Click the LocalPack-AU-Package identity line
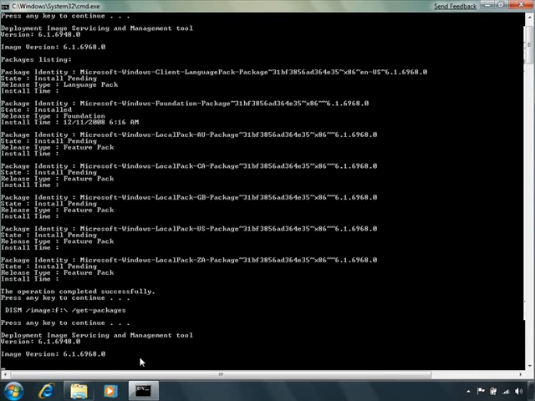Image resolution: width=535 pixels, height=401 pixels. 189,135
